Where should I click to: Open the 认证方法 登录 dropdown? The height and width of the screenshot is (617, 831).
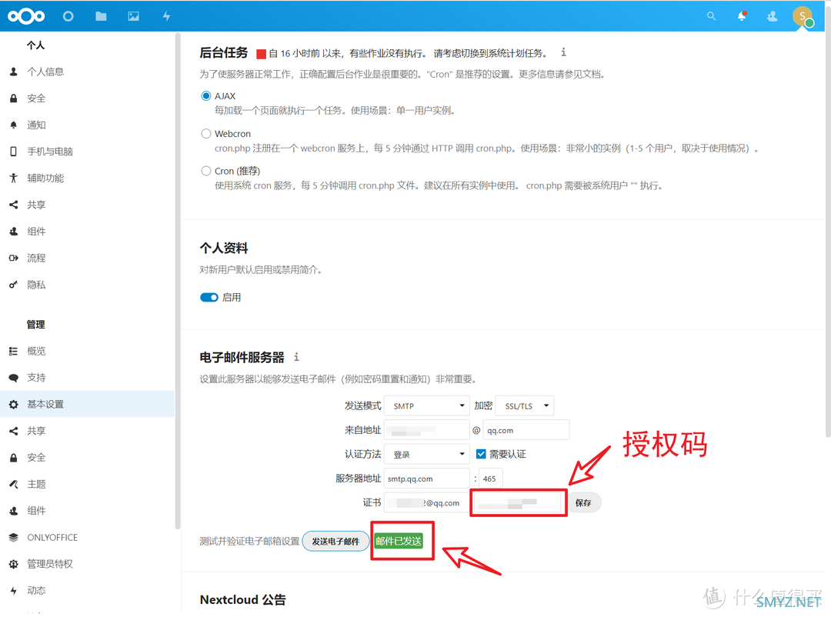coord(426,454)
